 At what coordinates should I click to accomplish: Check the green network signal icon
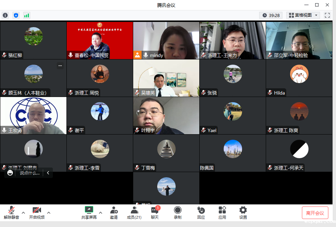(x=26, y=15)
